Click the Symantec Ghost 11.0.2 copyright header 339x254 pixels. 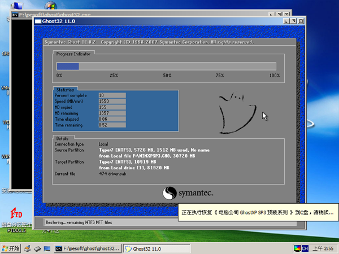point(149,42)
